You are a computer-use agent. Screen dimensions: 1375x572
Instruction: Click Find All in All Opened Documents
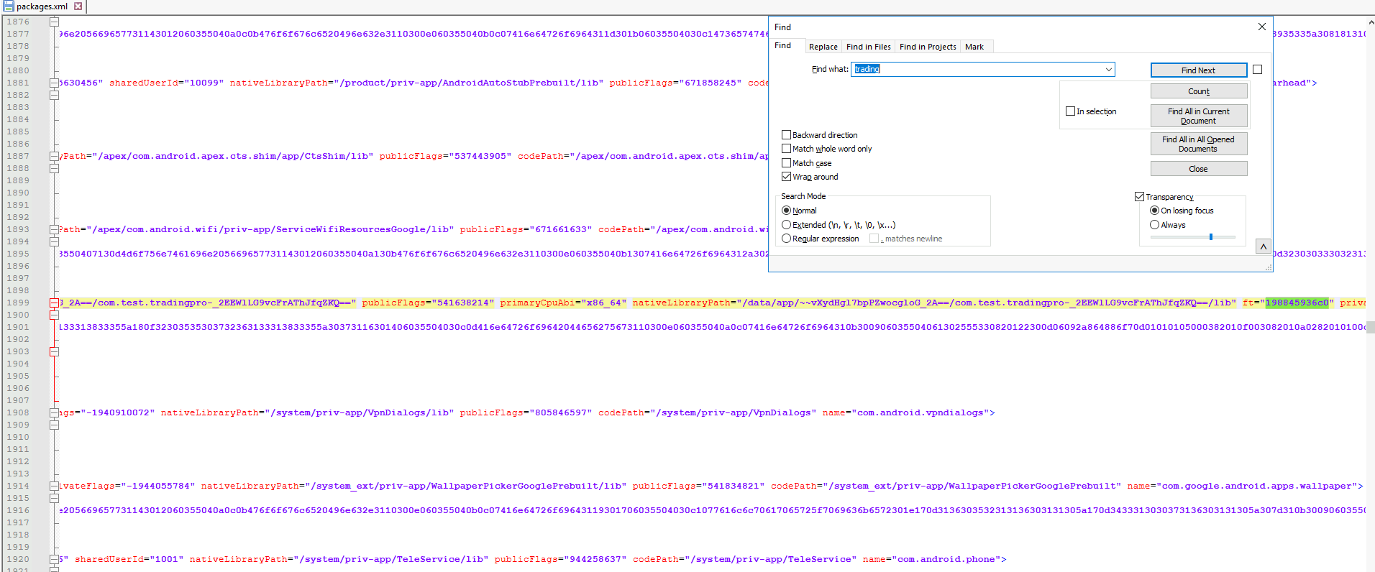tap(1198, 144)
